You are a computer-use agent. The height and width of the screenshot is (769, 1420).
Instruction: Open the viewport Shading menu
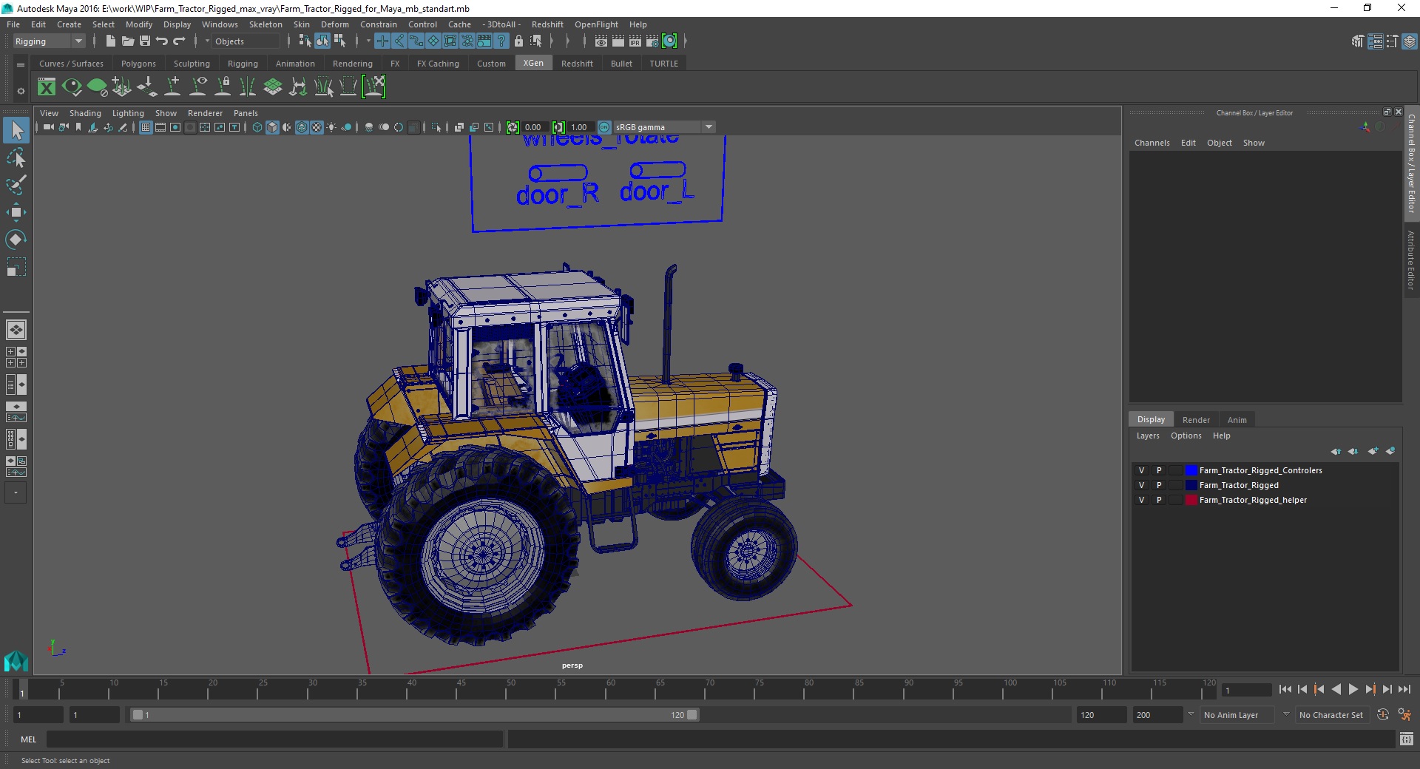(x=85, y=113)
